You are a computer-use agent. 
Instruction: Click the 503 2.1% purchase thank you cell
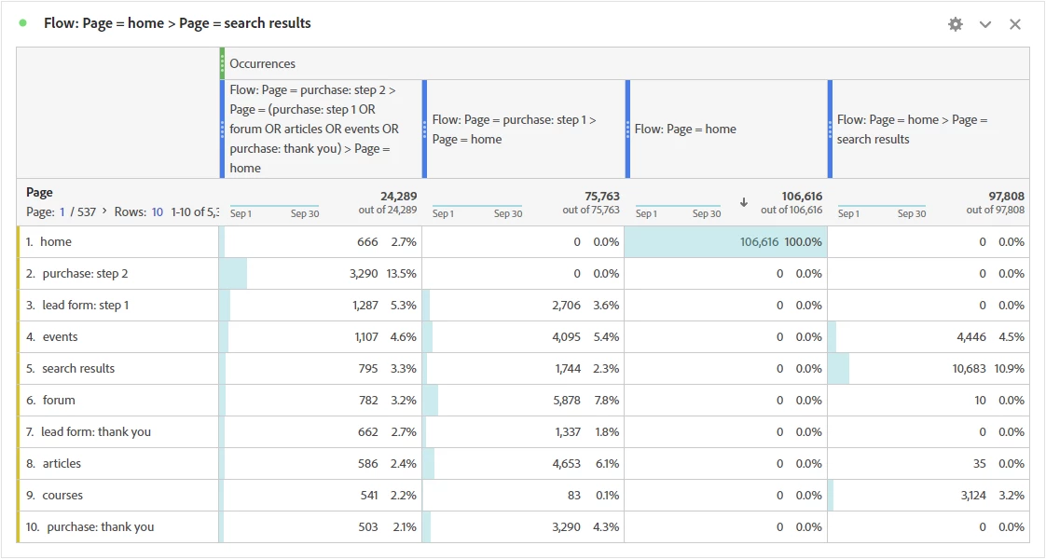321,526
